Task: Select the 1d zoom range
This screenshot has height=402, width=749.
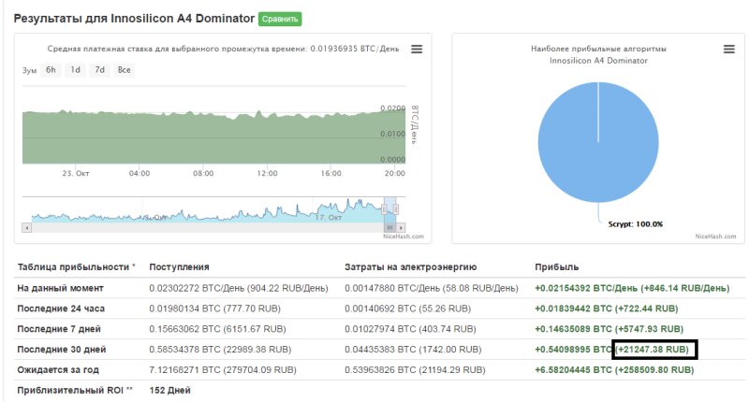Action: point(75,70)
